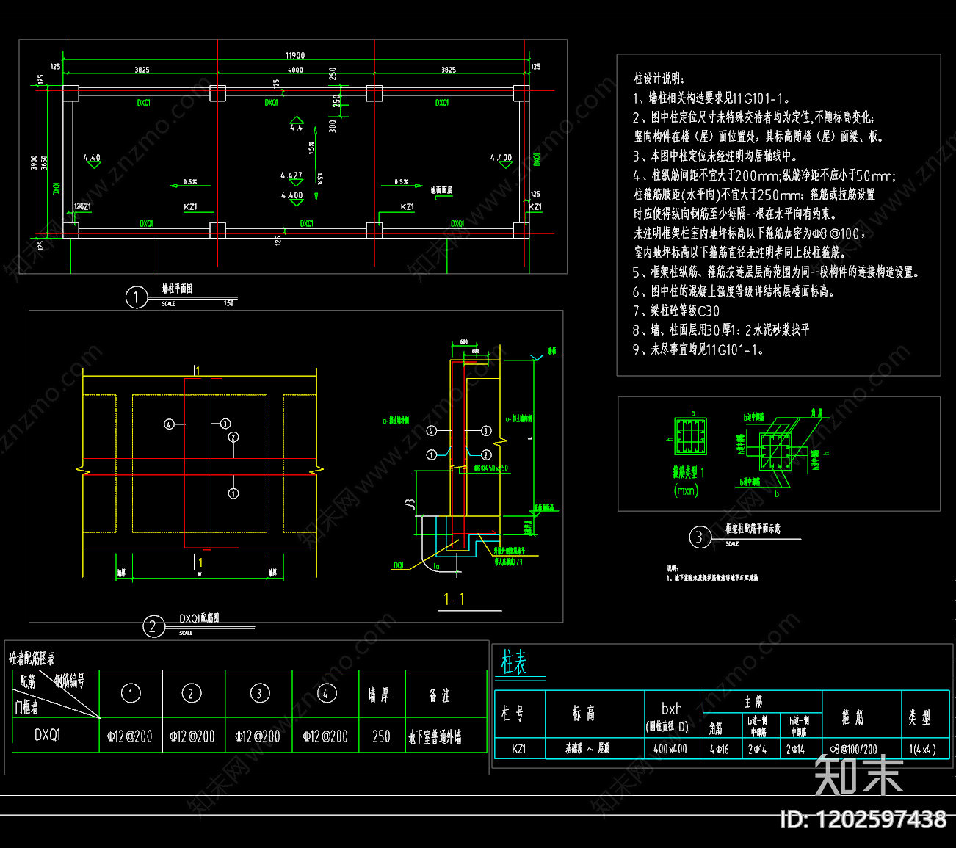Image resolution: width=956 pixels, height=848 pixels.
Task: Select note 9 未尽事宜均见11G101-1
Action: click(x=700, y=349)
